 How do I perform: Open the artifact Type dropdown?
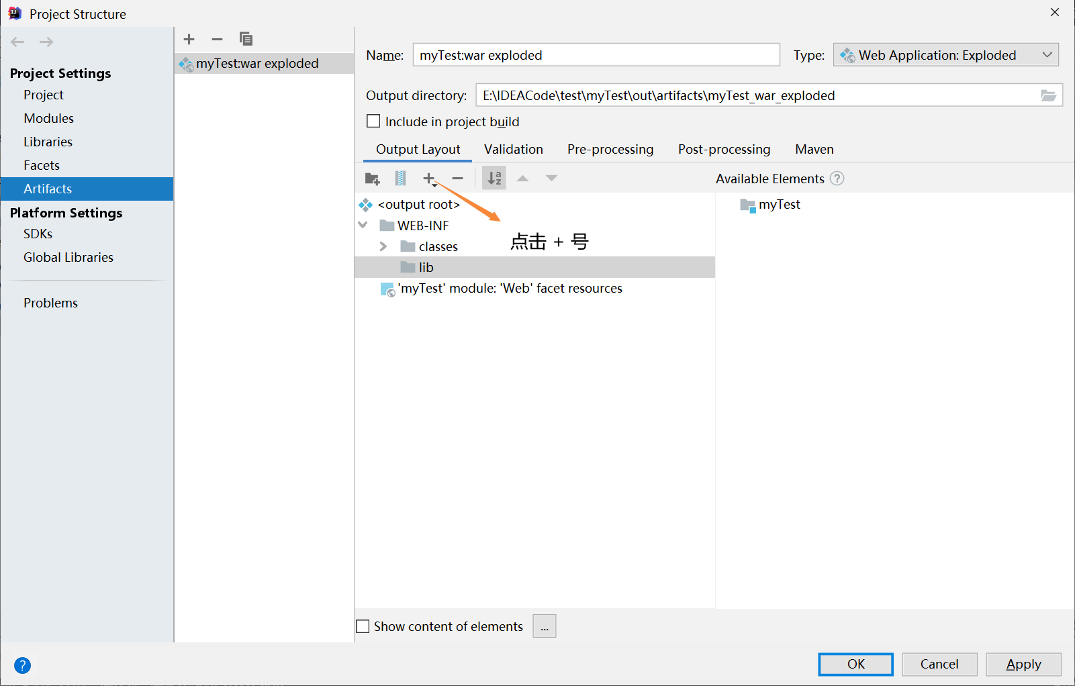click(946, 55)
